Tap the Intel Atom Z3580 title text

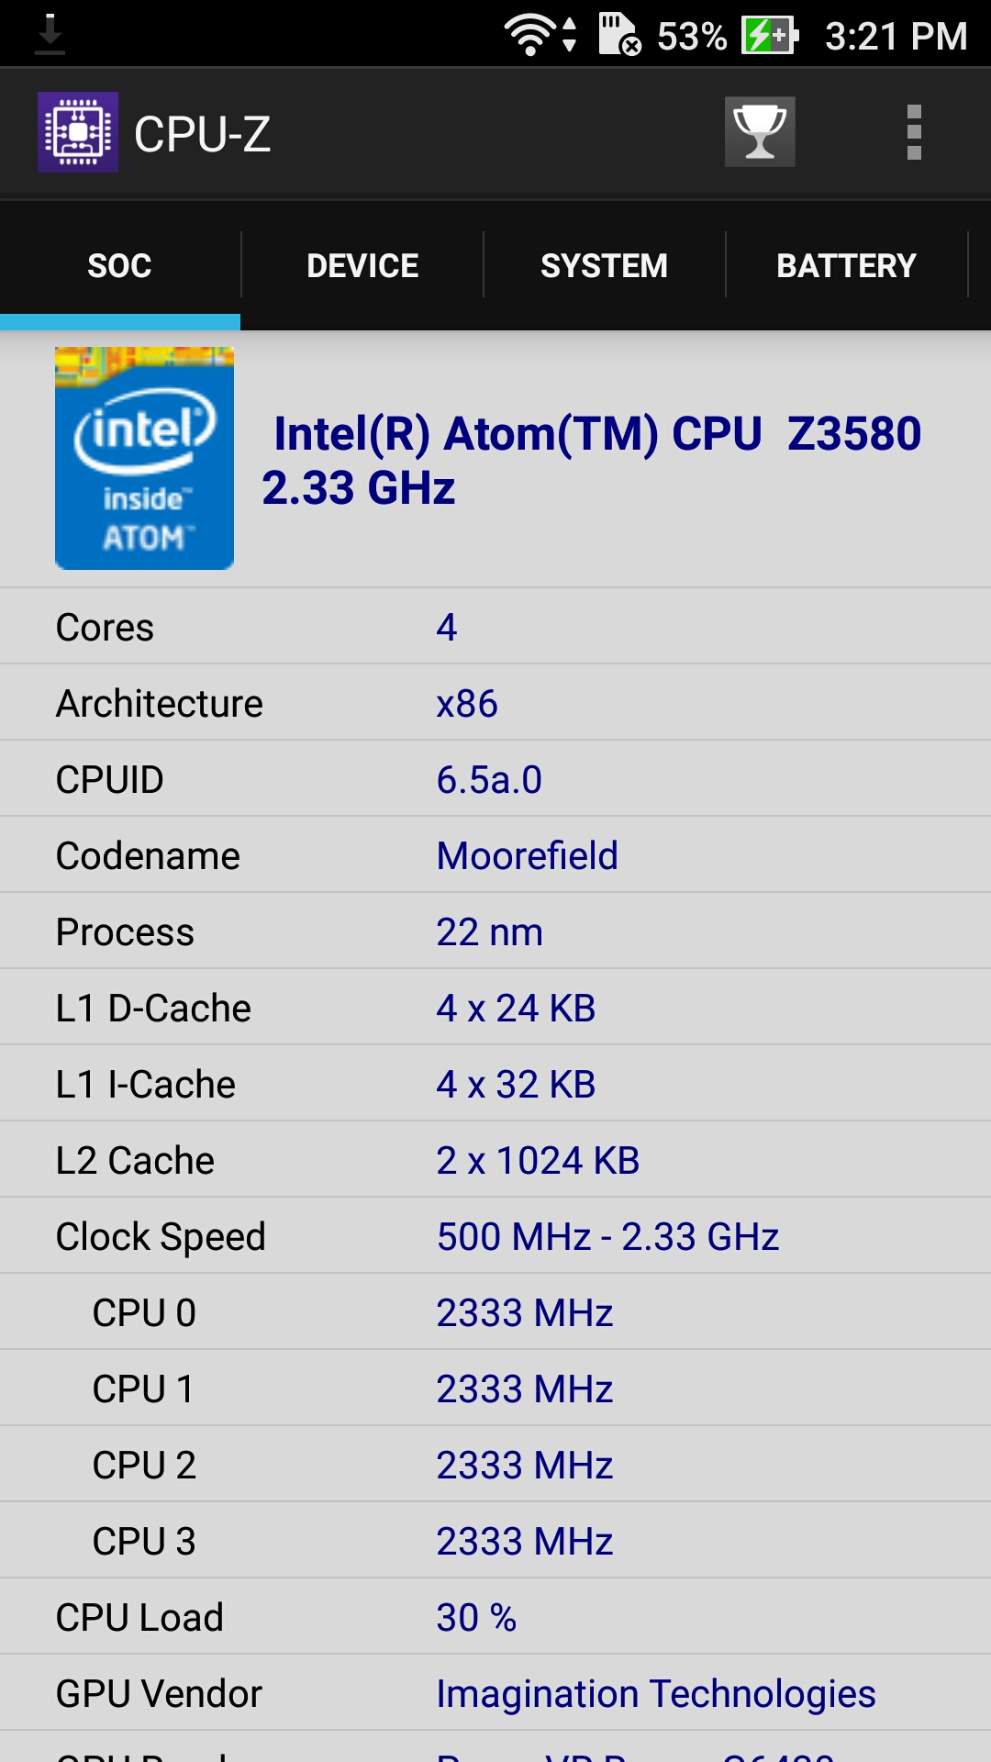[x=592, y=460]
